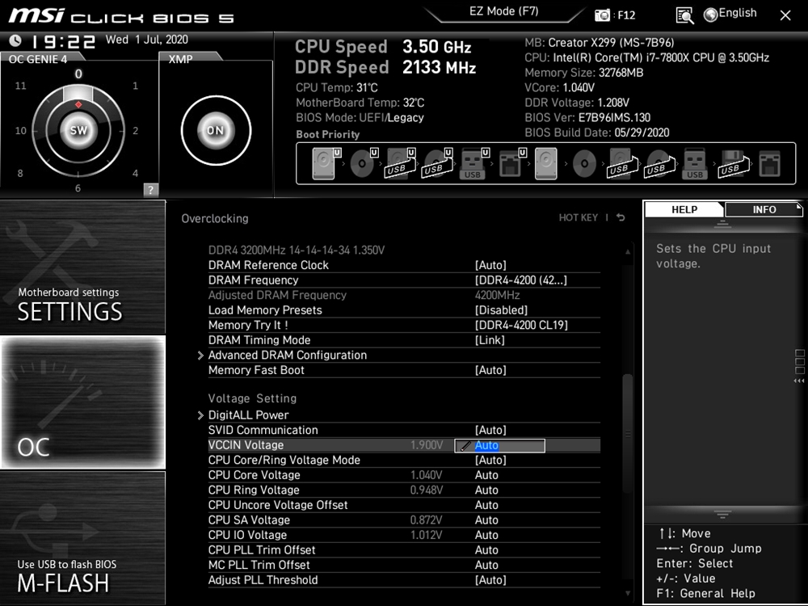Select legacy USB key boot icon without U badge

[x=695, y=164]
